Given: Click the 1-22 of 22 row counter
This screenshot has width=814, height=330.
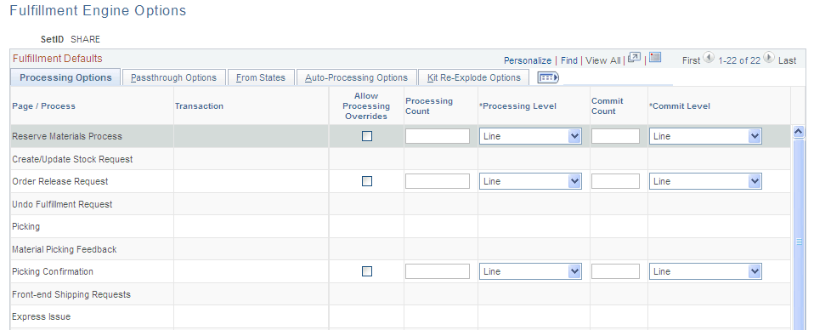Looking at the screenshot, I should pyautogui.click(x=739, y=60).
